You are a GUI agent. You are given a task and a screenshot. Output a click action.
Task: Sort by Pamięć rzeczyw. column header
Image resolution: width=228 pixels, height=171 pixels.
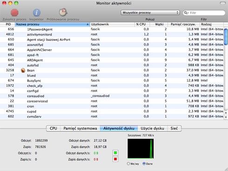click(x=184, y=24)
